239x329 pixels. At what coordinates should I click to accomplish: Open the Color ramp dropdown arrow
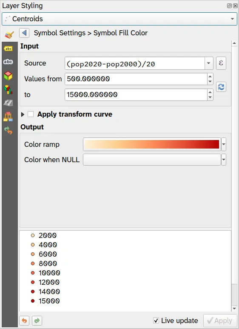pos(224,144)
